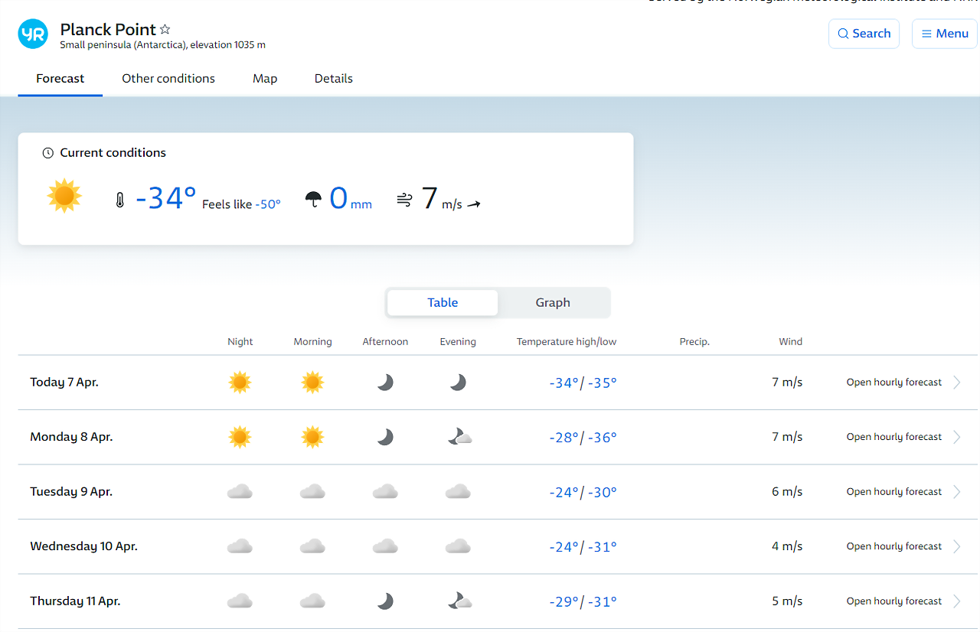The width and height of the screenshot is (980, 632).
Task: Click the wind gust icon beside 7 m/s
Action: click(x=405, y=200)
